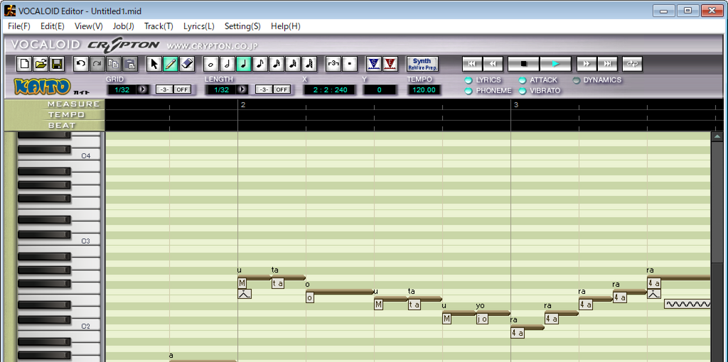Open the GRID value dropdown arrow
The image size is (728, 362).
[x=142, y=90]
